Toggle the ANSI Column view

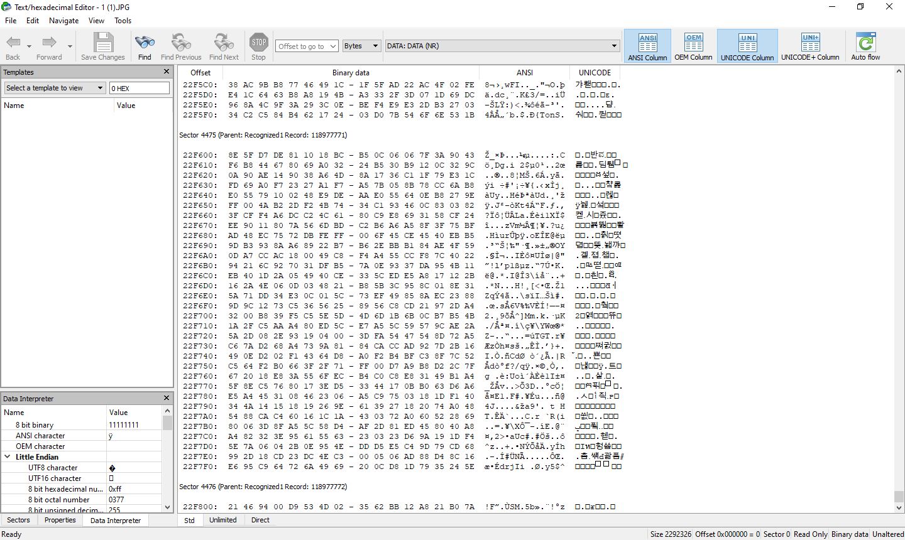(x=647, y=46)
